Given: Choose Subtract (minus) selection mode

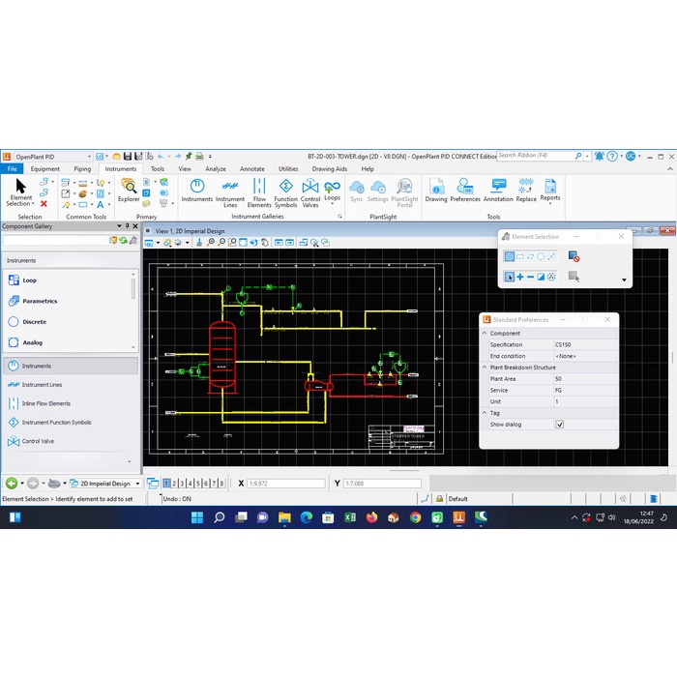Looking at the screenshot, I should 530,277.
